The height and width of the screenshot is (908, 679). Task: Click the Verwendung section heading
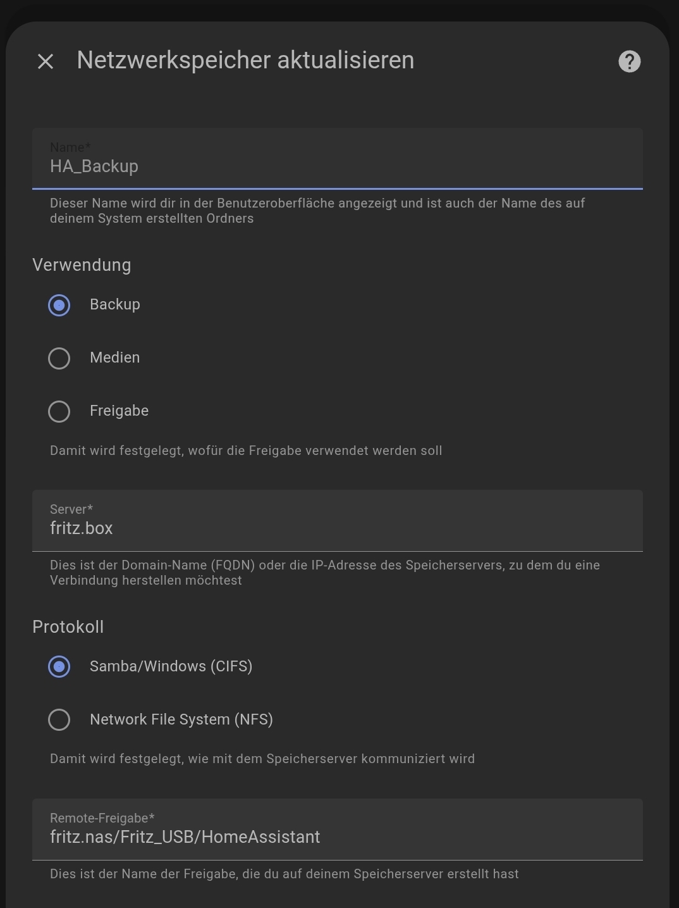[x=82, y=265]
